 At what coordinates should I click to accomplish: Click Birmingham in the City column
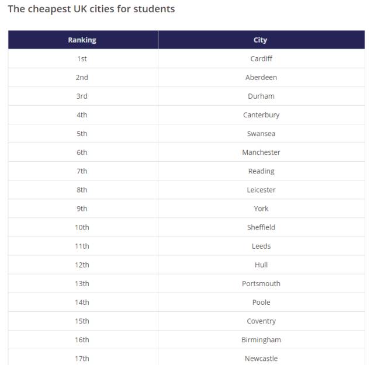pos(261,340)
